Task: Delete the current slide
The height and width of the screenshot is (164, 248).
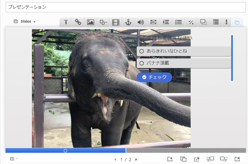Action: tap(237, 159)
